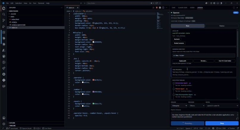Collapse the NEW FOLDER root section

[13, 11]
